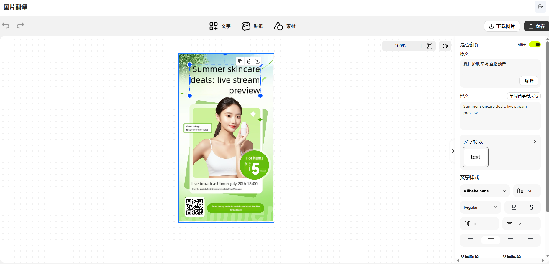549x264 pixels.
Task: Toggle strikethrough text formatting
Action: (x=532, y=207)
